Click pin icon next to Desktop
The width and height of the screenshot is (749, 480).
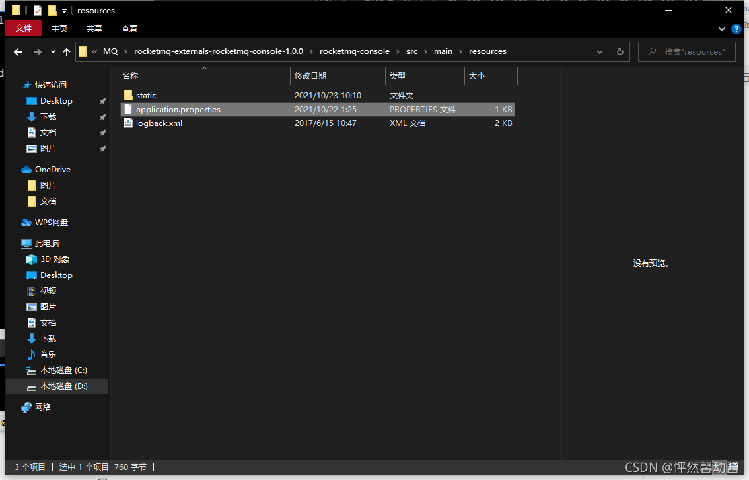102,101
